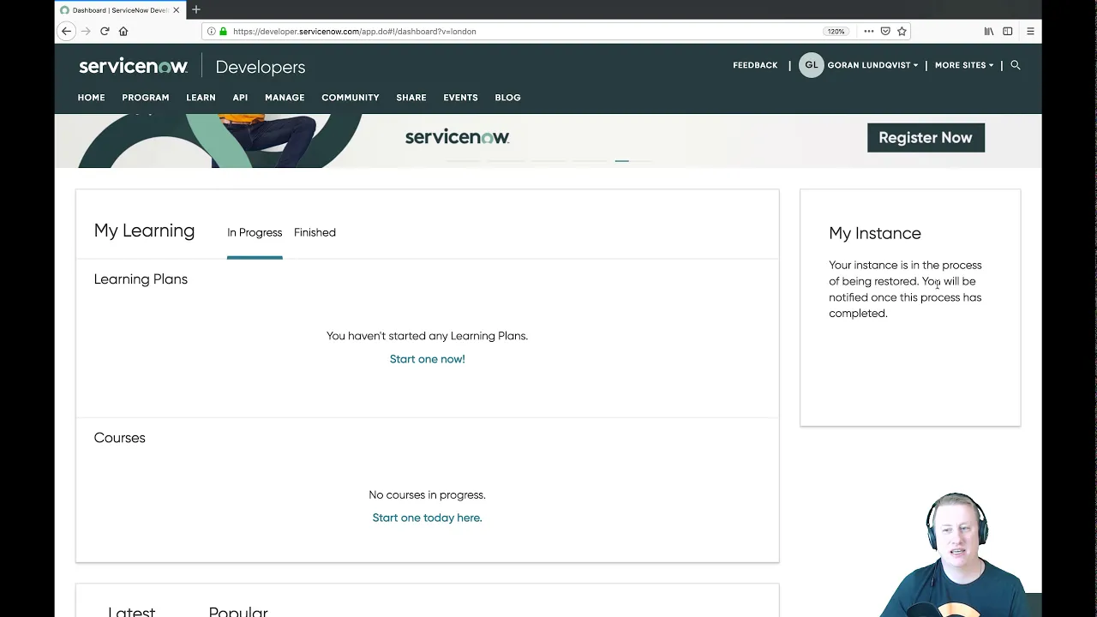Click the servicenow logo in the navbar
Viewport: 1097px width, 617px height.
click(133, 65)
